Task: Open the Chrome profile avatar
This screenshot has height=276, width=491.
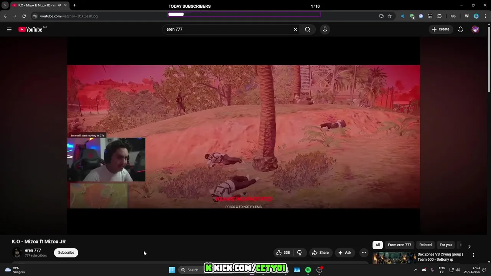Action: coord(476,16)
